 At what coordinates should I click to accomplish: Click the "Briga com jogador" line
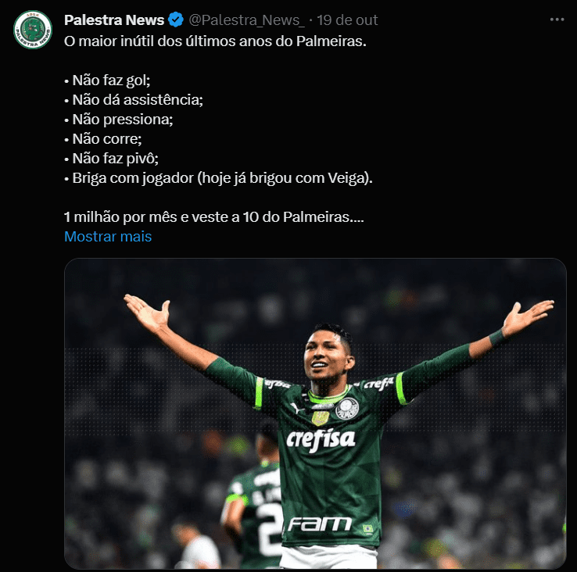point(219,177)
